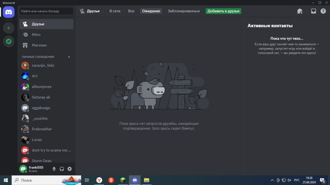The height and width of the screenshot is (185, 330).
Task: Open Help question mark icon
Action: [323, 11]
